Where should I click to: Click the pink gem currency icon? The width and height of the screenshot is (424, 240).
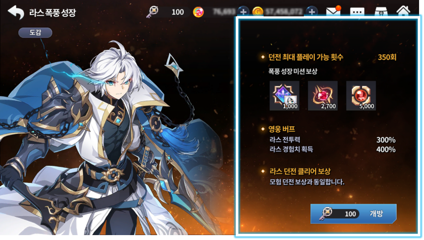(x=199, y=12)
